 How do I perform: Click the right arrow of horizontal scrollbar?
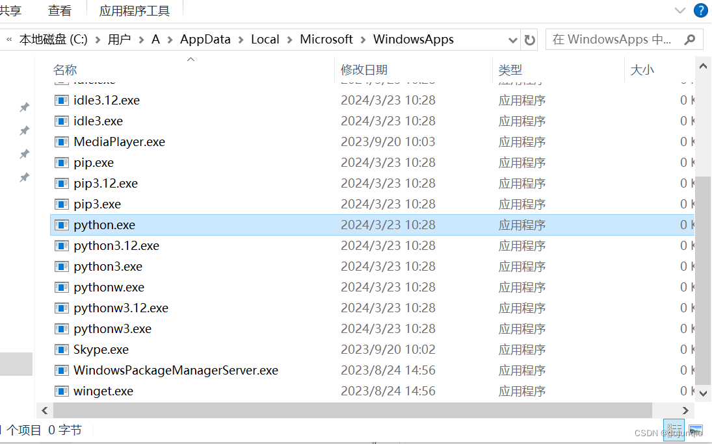pyautogui.click(x=685, y=410)
